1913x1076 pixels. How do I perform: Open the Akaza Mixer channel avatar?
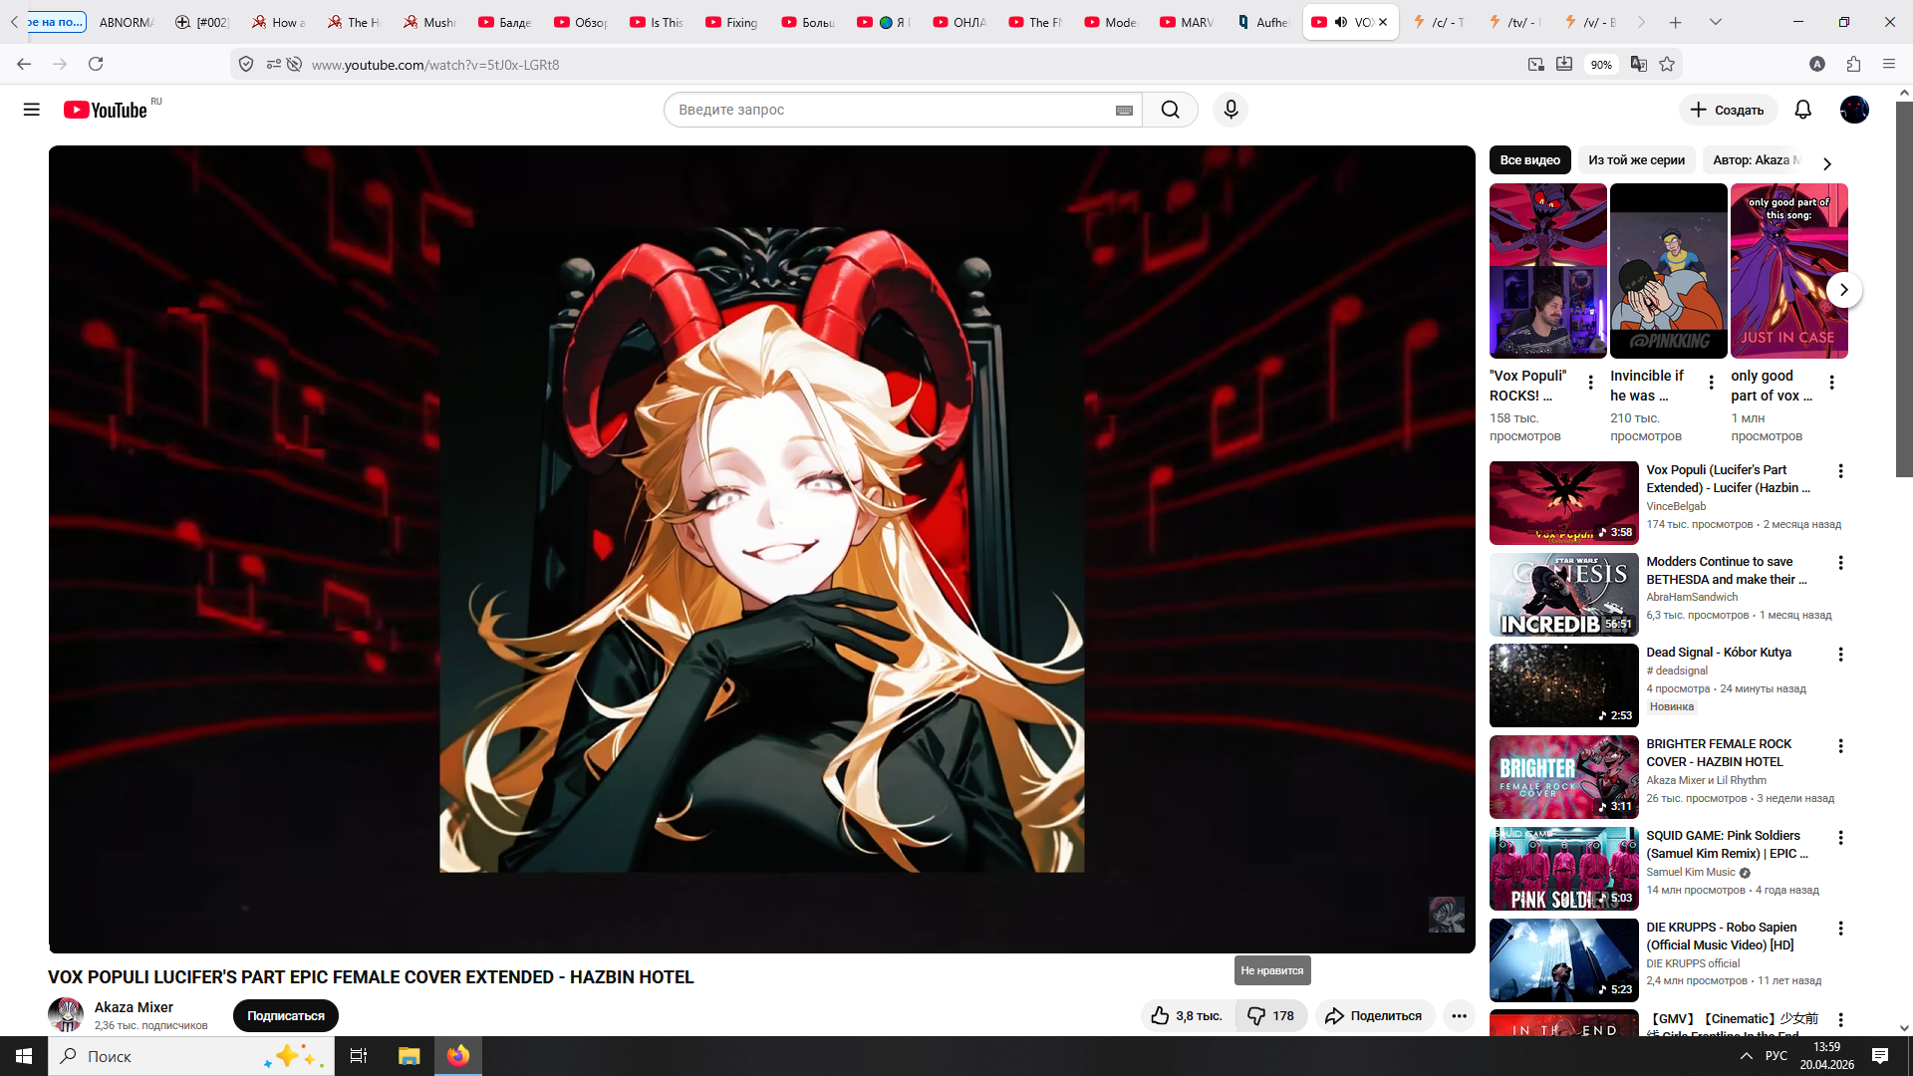point(66,1014)
